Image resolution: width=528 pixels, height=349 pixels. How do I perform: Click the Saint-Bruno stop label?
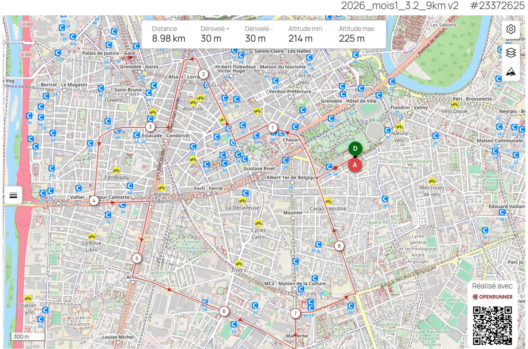click(x=128, y=90)
